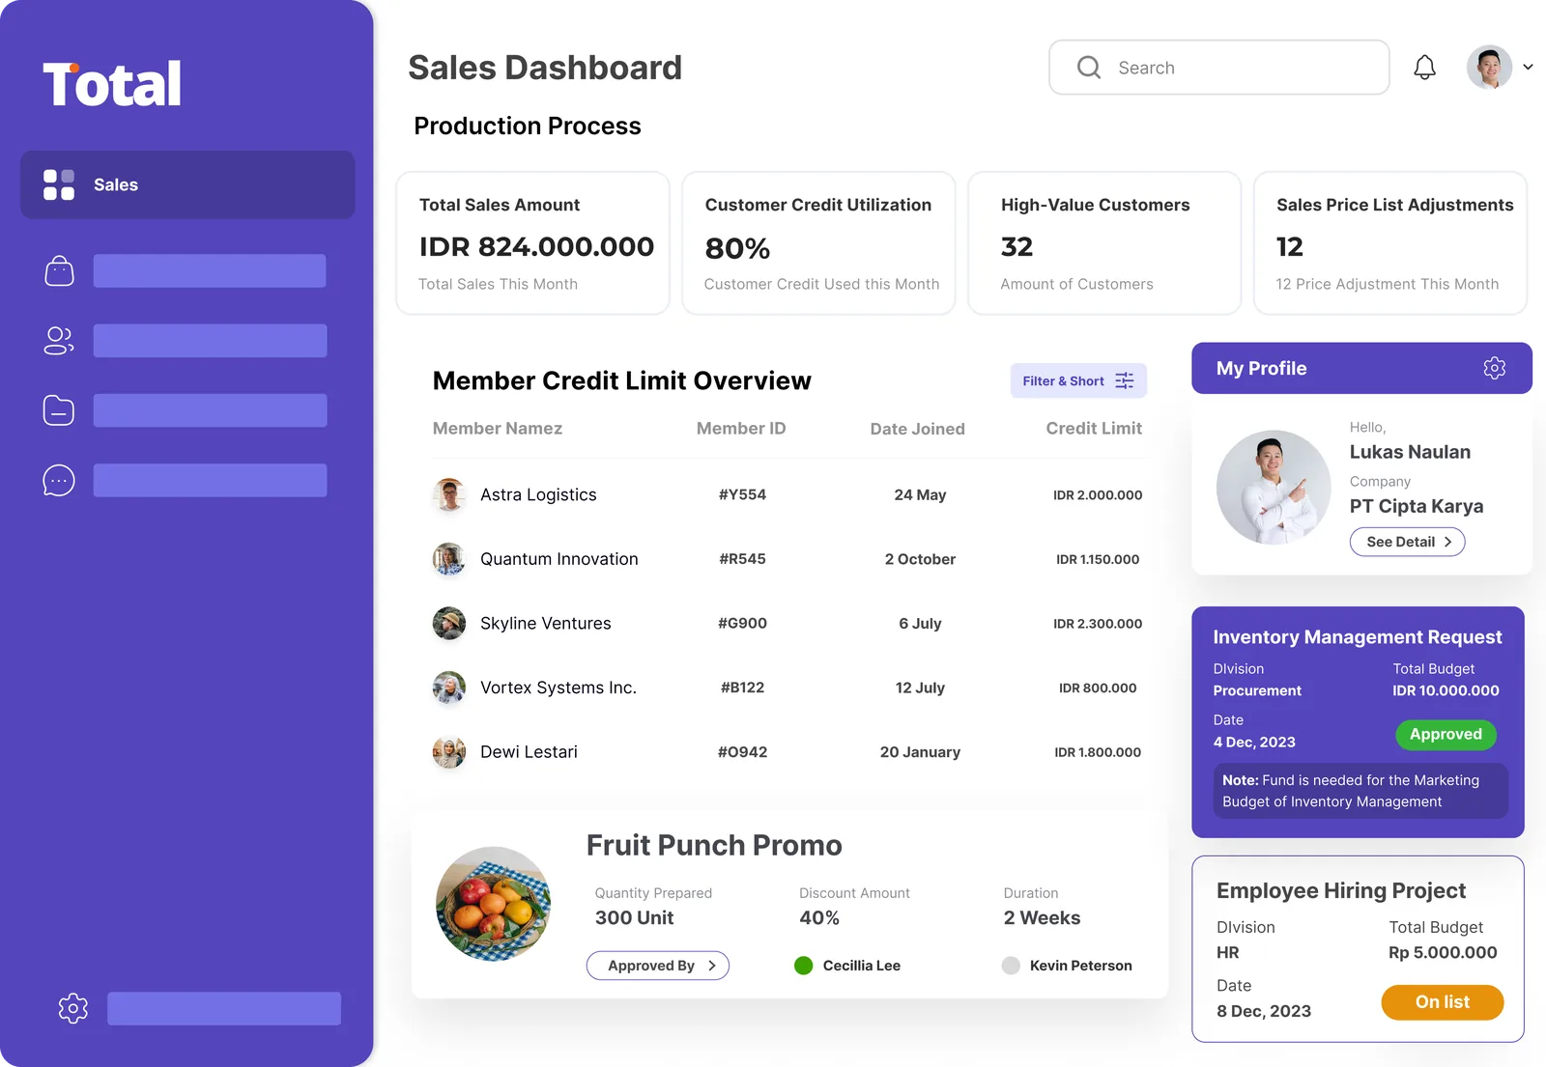Click member ID #B122
This screenshot has height=1067, width=1546.
point(742,688)
